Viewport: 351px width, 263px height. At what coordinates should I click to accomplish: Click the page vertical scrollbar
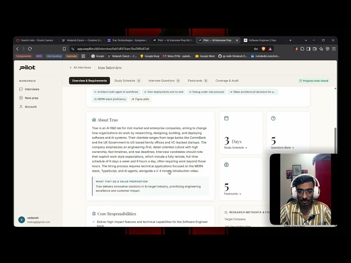(x=335, y=141)
